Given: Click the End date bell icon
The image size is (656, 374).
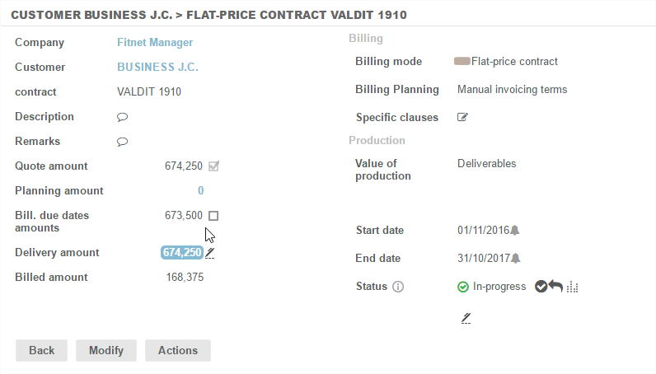Looking at the screenshot, I should point(516,259).
